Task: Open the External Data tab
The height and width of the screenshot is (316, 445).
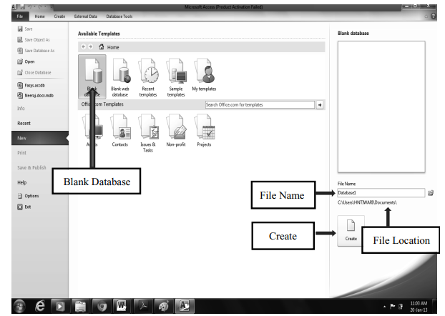Action: pos(86,16)
